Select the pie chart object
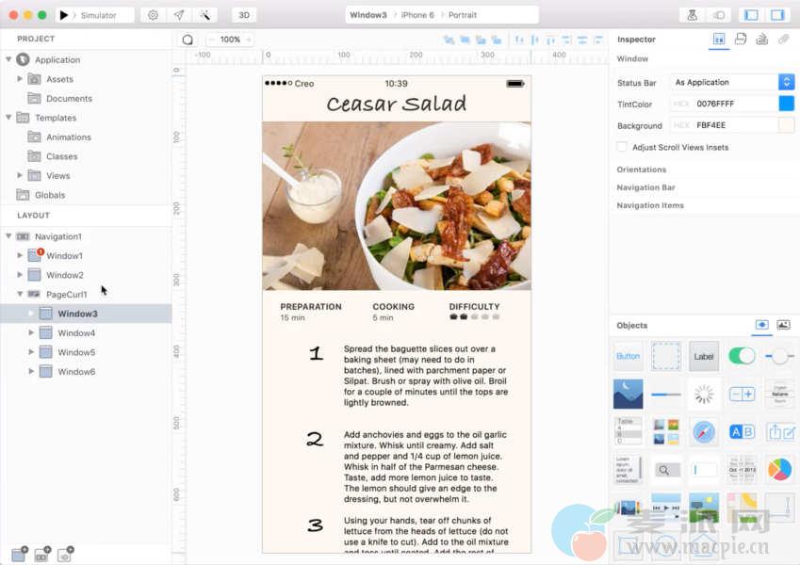Screen dimensions: 800x565 tap(779, 469)
